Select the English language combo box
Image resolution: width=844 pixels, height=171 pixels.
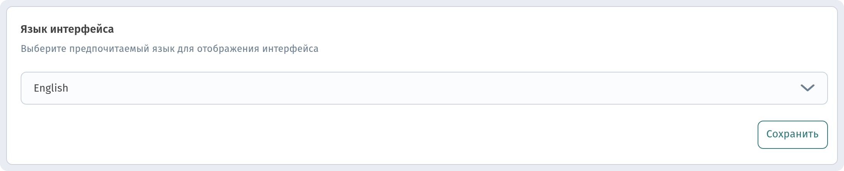(x=424, y=88)
